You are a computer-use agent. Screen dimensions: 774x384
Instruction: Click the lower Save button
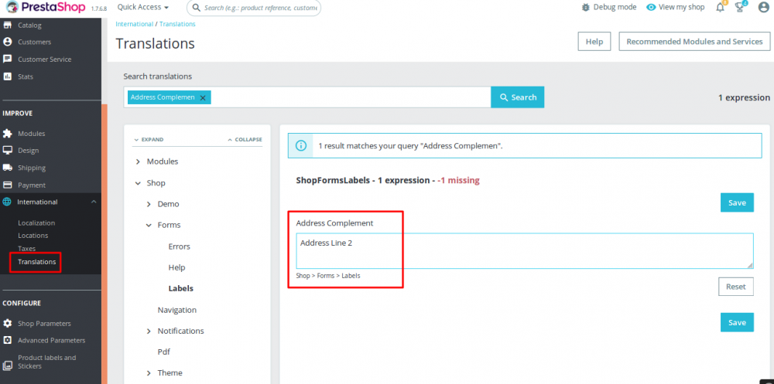pos(737,322)
